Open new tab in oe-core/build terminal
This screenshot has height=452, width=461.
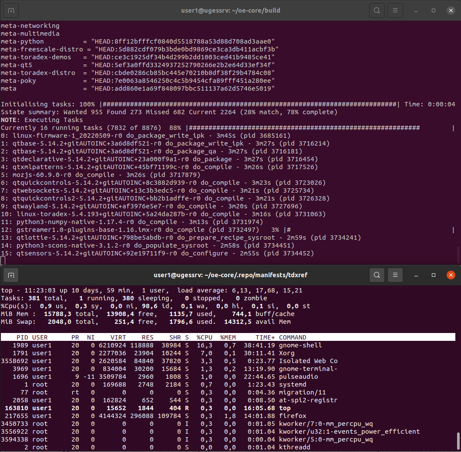click(x=11, y=10)
